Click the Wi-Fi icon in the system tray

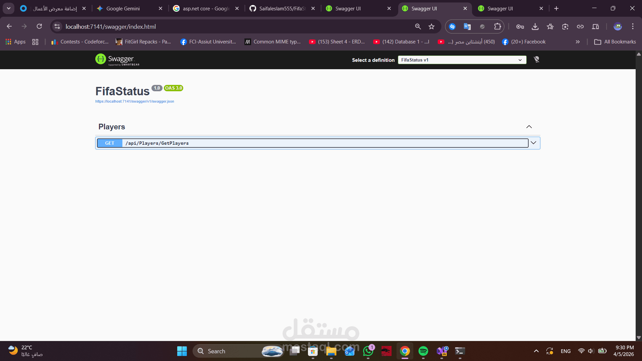[x=581, y=351]
